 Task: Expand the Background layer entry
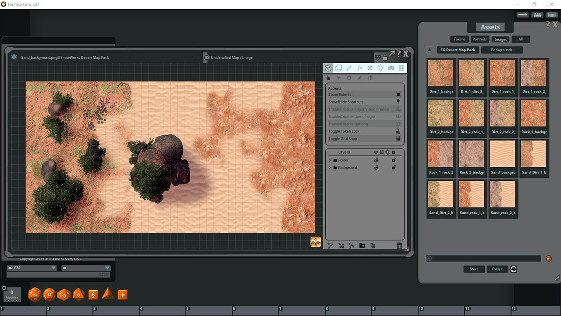coord(330,167)
